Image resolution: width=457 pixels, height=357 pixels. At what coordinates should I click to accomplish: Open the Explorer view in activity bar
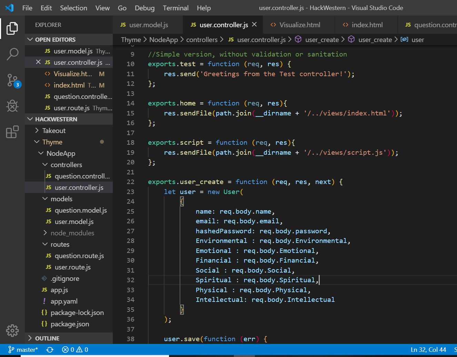12,28
